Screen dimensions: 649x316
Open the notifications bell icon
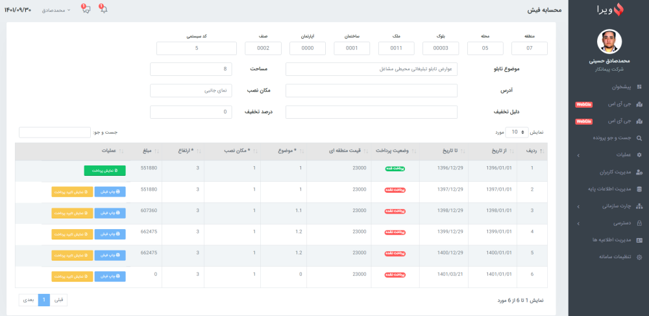click(103, 10)
